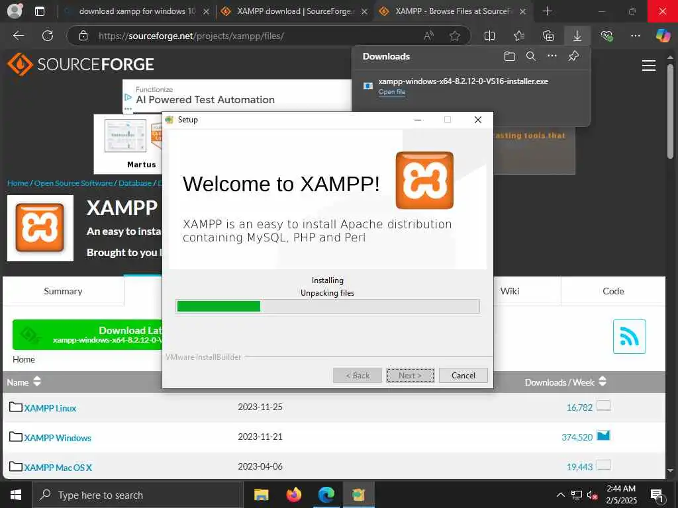Click Download Latest Version green button

point(87,335)
